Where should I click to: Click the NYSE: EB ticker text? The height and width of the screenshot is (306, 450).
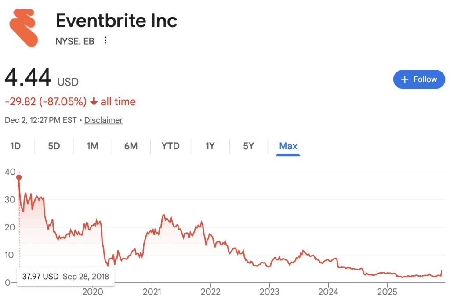click(x=75, y=41)
